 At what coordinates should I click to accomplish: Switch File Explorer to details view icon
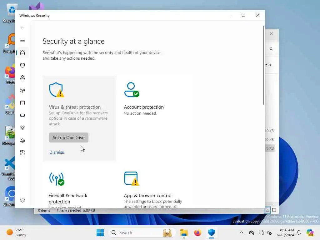[267, 210]
